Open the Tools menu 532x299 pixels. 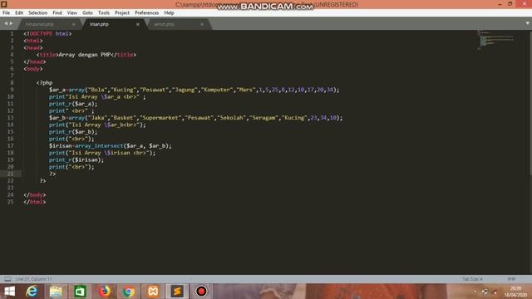click(x=104, y=13)
